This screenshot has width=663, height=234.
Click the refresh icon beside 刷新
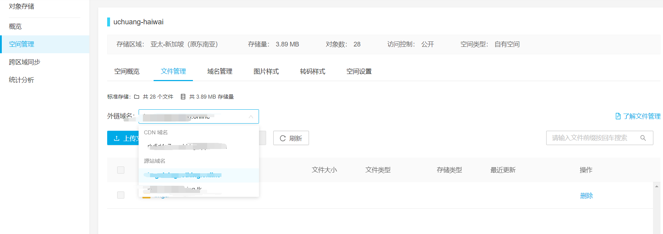(283, 138)
